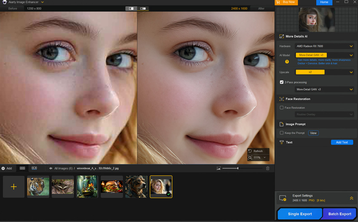Click the Add Text button

tap(342, 142)
